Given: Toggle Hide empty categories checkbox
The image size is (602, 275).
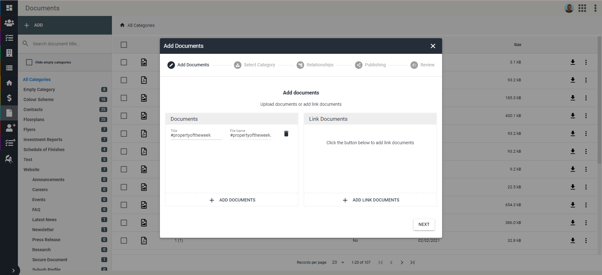Looking at the screenshot, I should (29, 62).
